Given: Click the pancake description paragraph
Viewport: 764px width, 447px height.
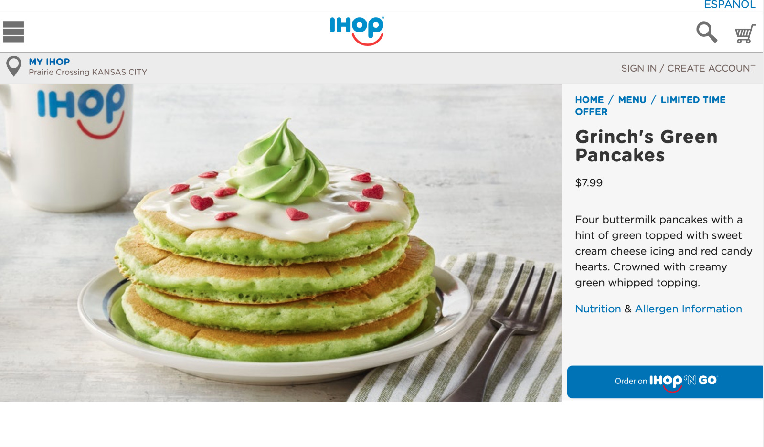Looking at the screenshot, I should [663, 251].
